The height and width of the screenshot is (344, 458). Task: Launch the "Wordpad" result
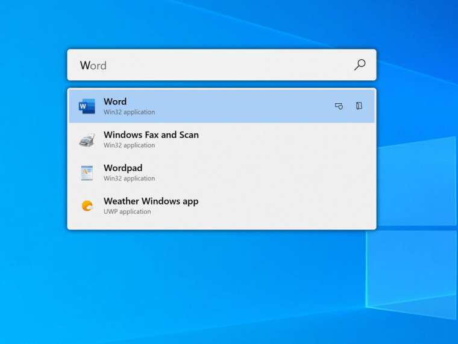coord(222,173)
